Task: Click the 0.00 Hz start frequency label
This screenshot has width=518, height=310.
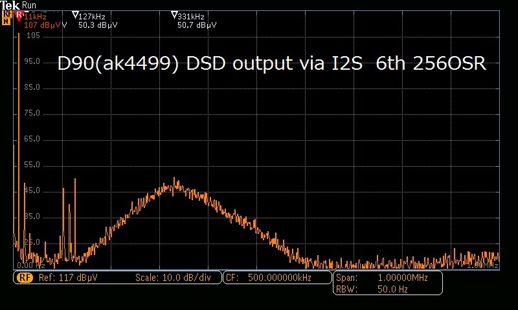Action: click(x=30, y=265)
